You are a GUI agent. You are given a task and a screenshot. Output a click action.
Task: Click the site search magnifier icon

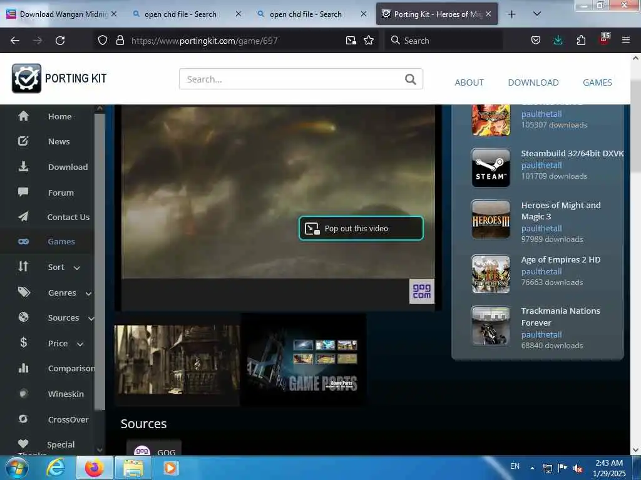(x=411, y=79)
